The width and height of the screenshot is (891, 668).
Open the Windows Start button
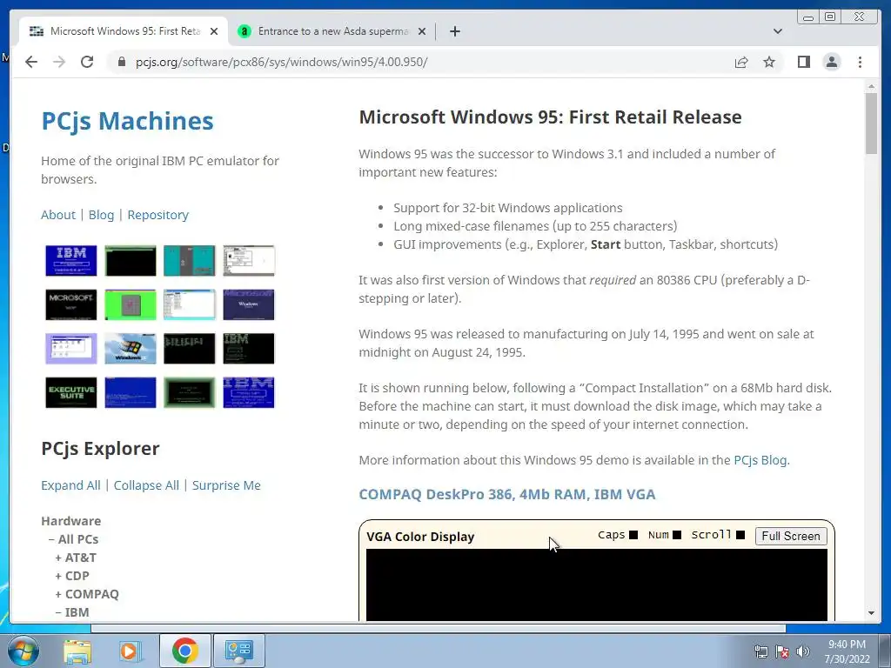click(23, 651)
